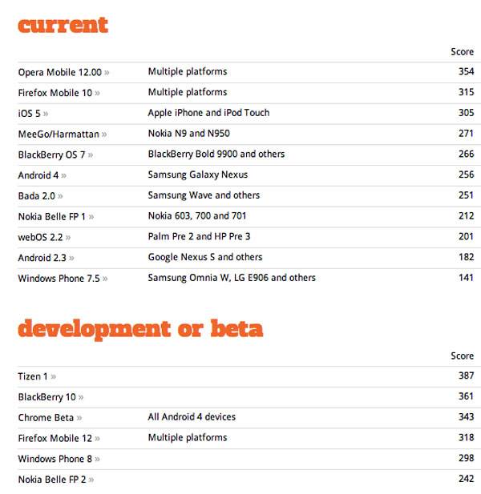Click the 'development or beta' heading
Image resolution: width=481 pixels, height=494 pixels.
pos(140,329)
